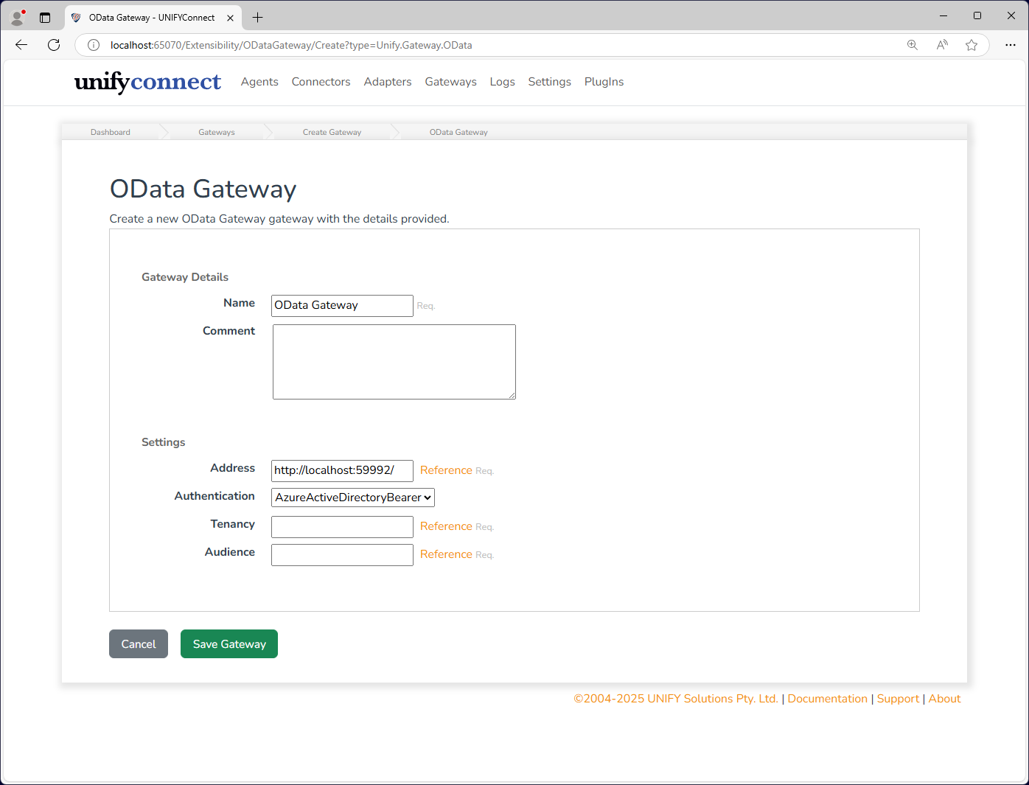
Task: Go to the Create Gateway breadcrumb
Action: pos(332,132)
